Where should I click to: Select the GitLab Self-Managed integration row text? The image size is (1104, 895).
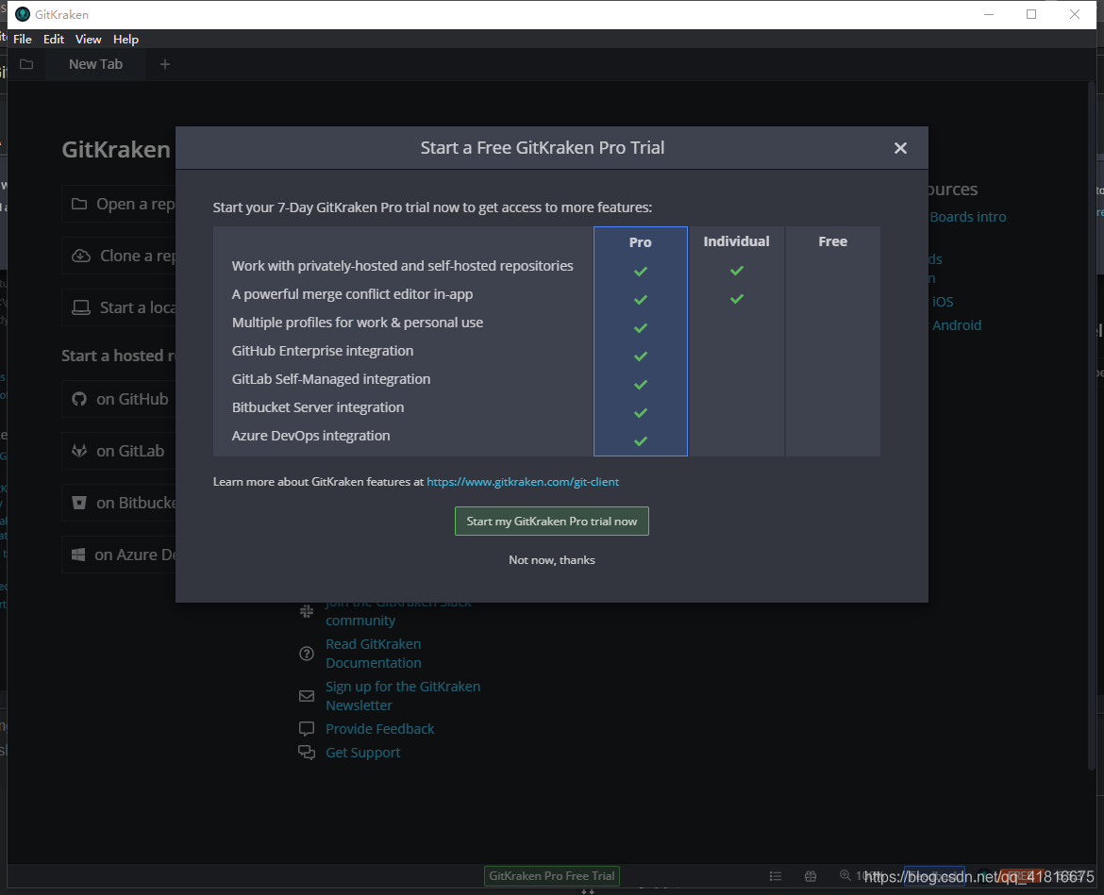pos(331,379)
